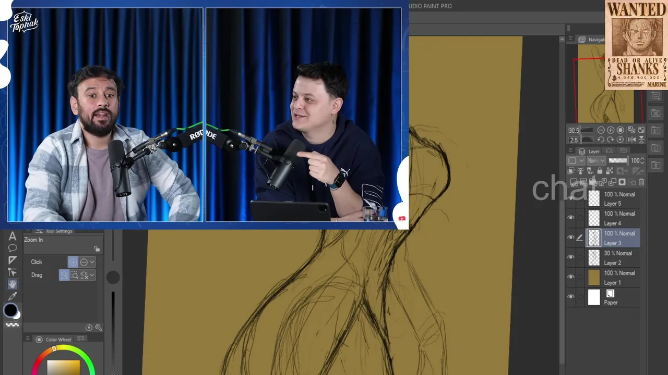
Task: Toggle Clip to Layer Below
Action: [x=571, y=171]
